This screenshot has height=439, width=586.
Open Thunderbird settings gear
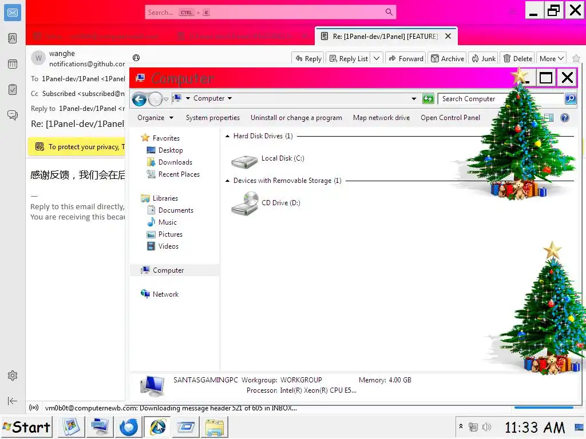pos(13,376)
